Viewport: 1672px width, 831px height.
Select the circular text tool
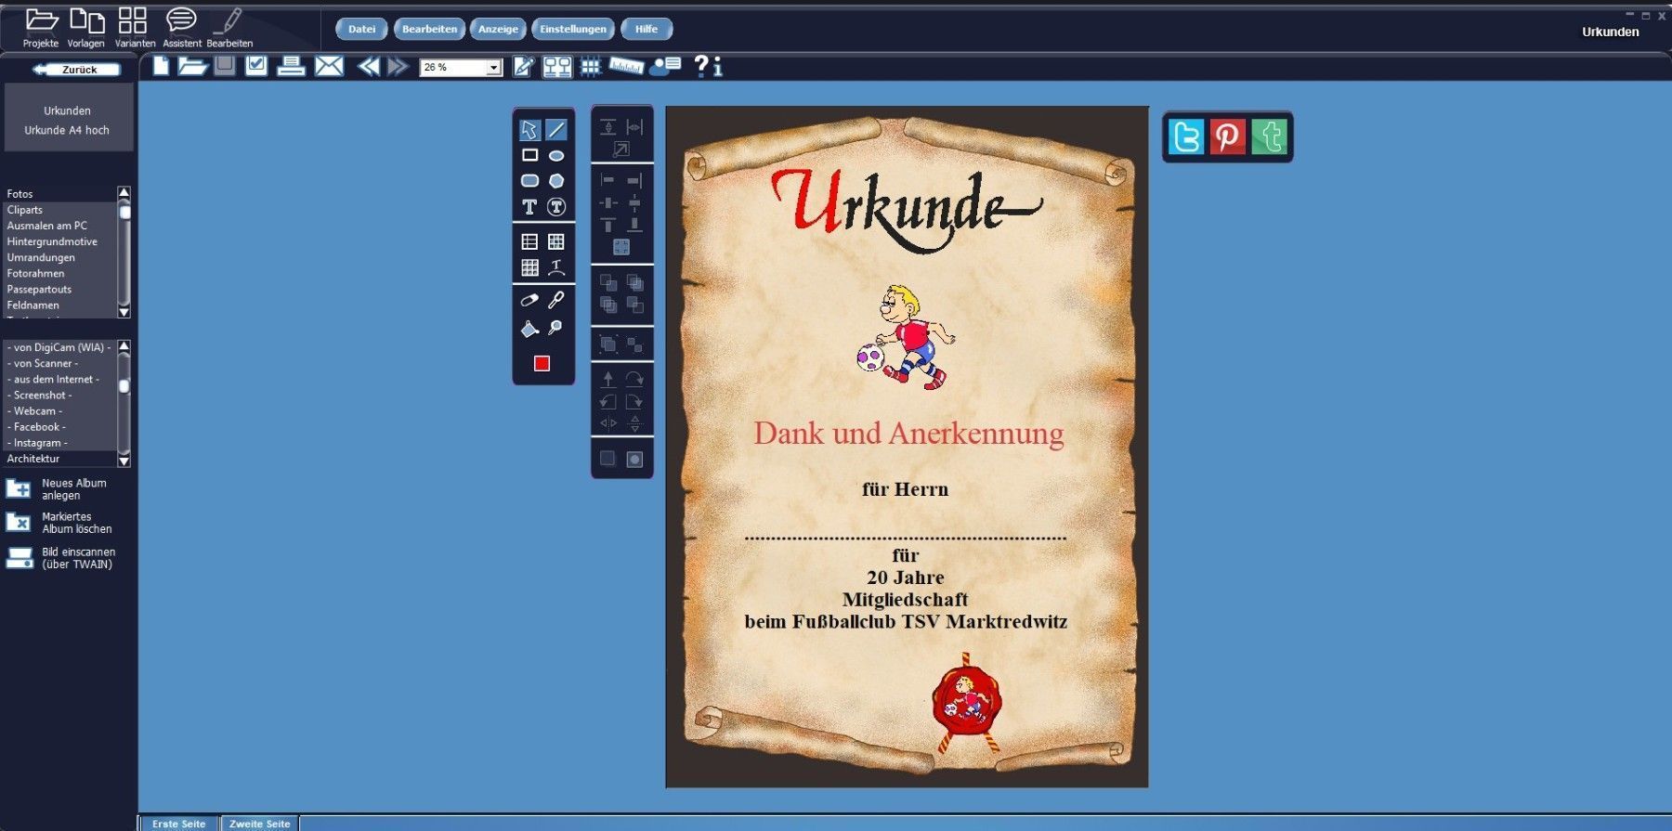(x=556, y=207)
